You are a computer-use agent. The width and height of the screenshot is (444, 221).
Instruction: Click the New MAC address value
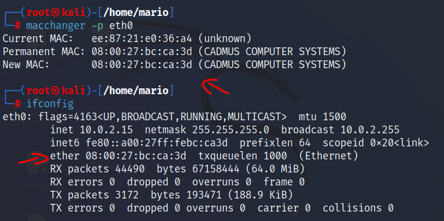point(142,65)
